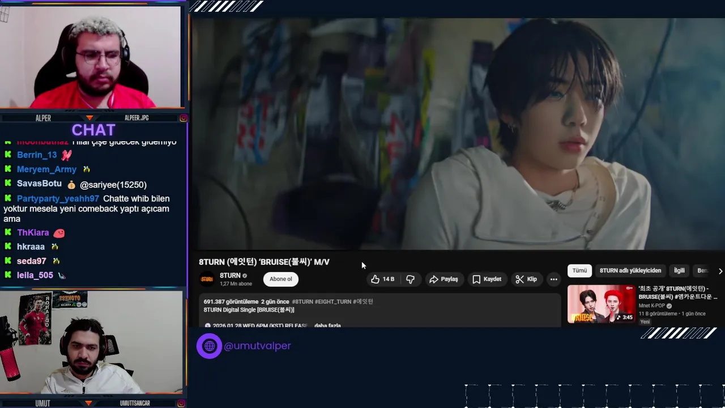Click the video title 8TURN 'BRUISE' M/V
Screen dimensions: 725x408
click(264, 262)
